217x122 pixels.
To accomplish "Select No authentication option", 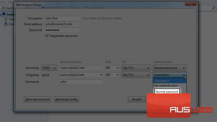I will coord(170,86).
